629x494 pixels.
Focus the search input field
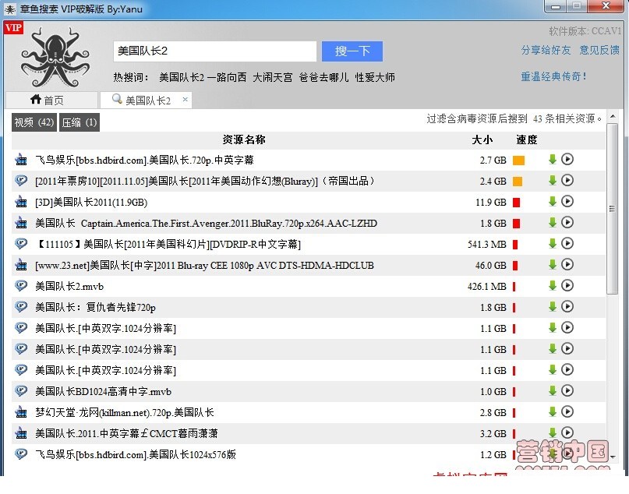click(x=215, y=51)
